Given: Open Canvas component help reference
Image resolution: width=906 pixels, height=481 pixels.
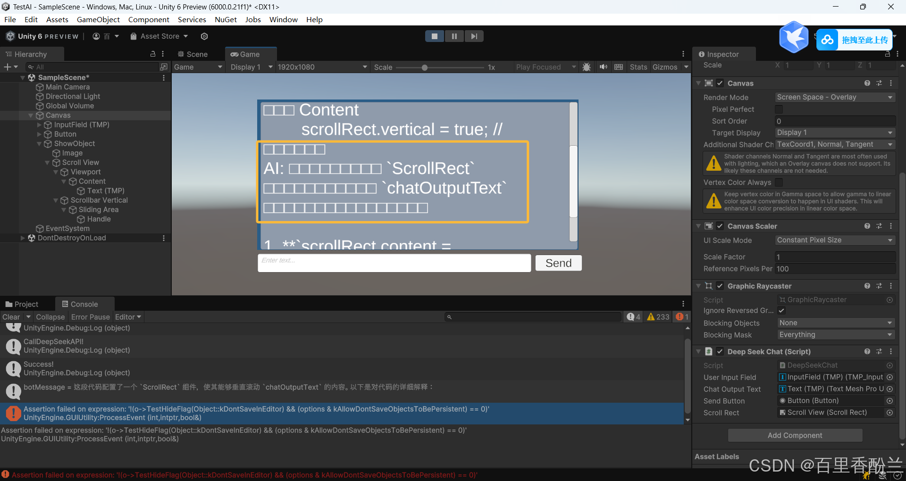Looking at the screenshot, I should click(x=867, y=83).
